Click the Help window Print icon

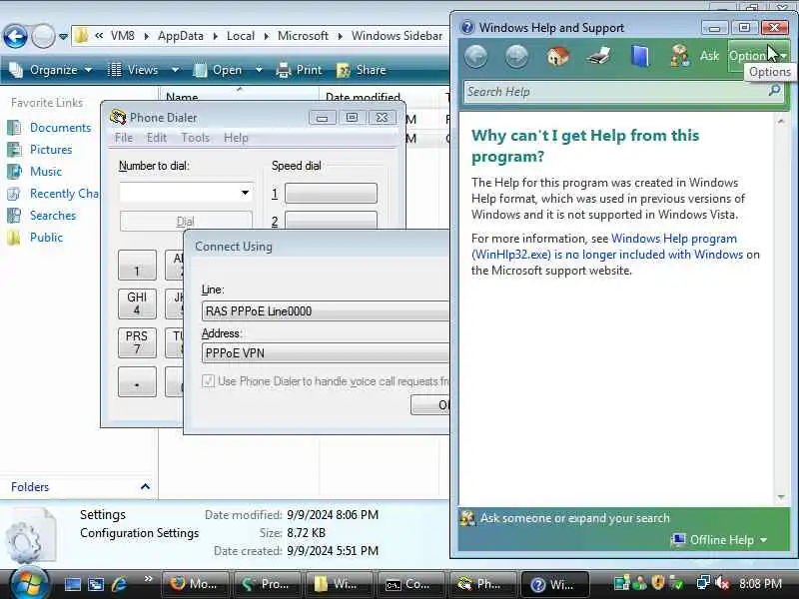[x=598, y=56]
